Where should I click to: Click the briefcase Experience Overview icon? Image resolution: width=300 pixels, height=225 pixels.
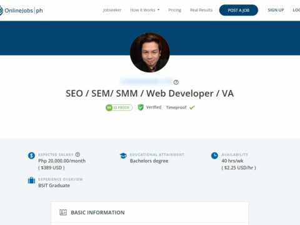[31, 180]
